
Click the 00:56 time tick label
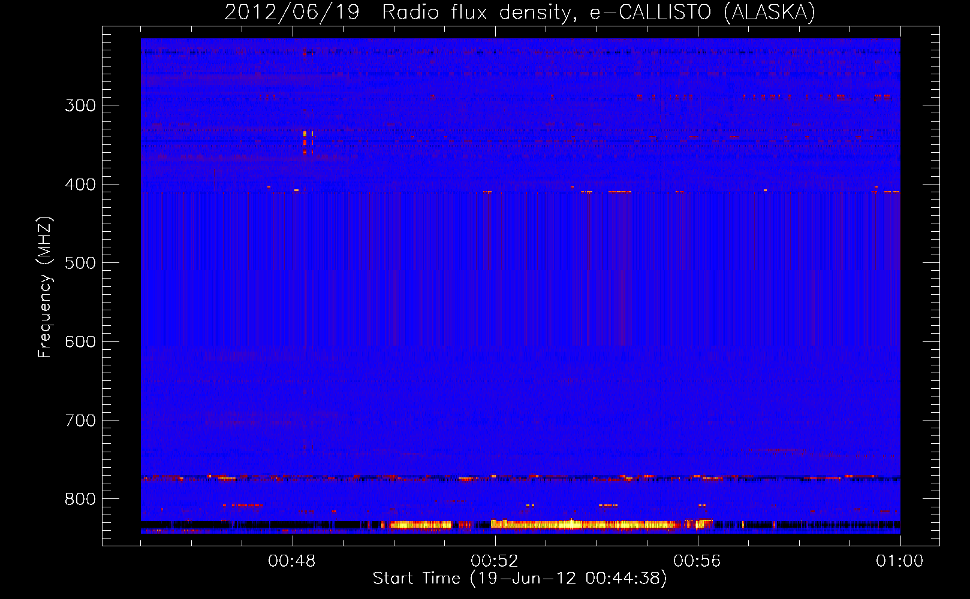(x=697, y=561)
